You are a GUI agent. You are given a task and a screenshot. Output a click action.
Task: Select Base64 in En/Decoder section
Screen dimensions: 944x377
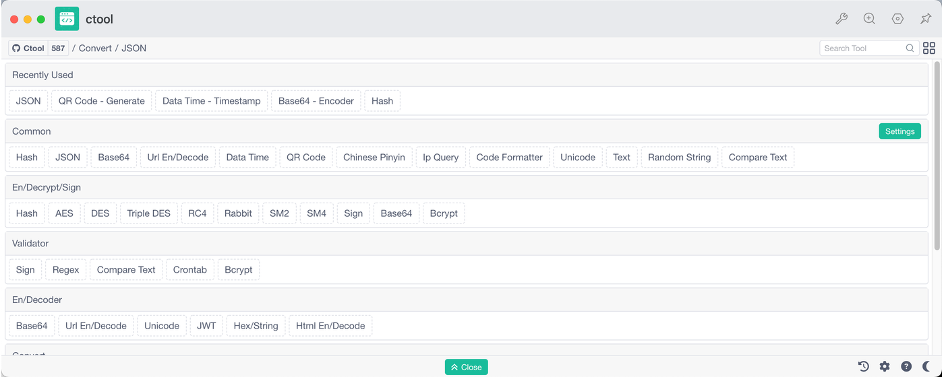click(32, 326)
